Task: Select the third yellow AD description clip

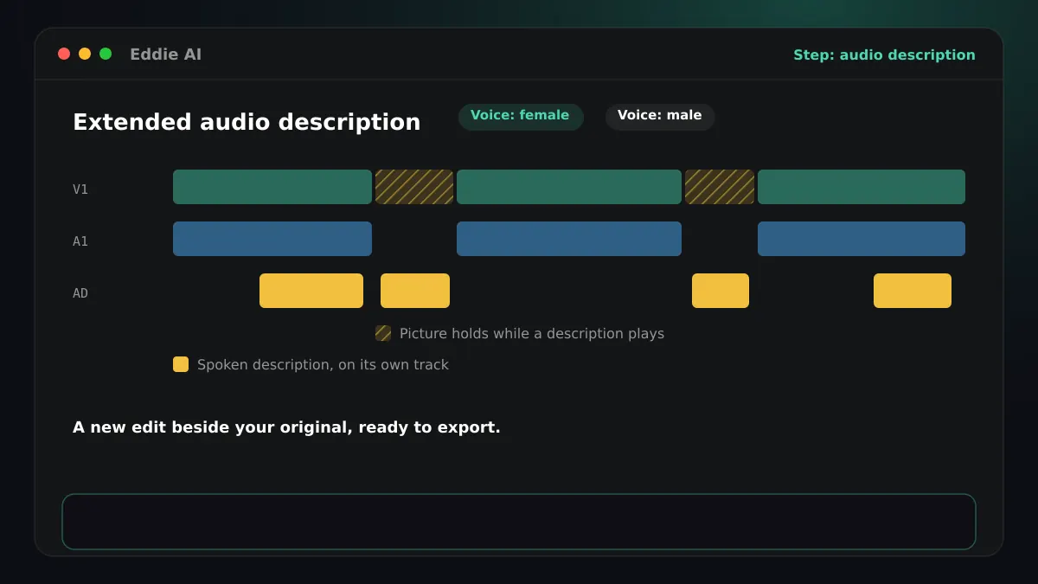Action: (x=721, y=291)
